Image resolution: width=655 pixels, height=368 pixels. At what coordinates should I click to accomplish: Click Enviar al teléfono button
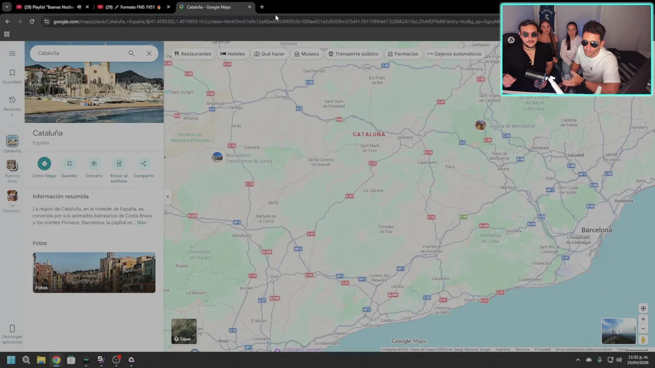coord(119,164)
